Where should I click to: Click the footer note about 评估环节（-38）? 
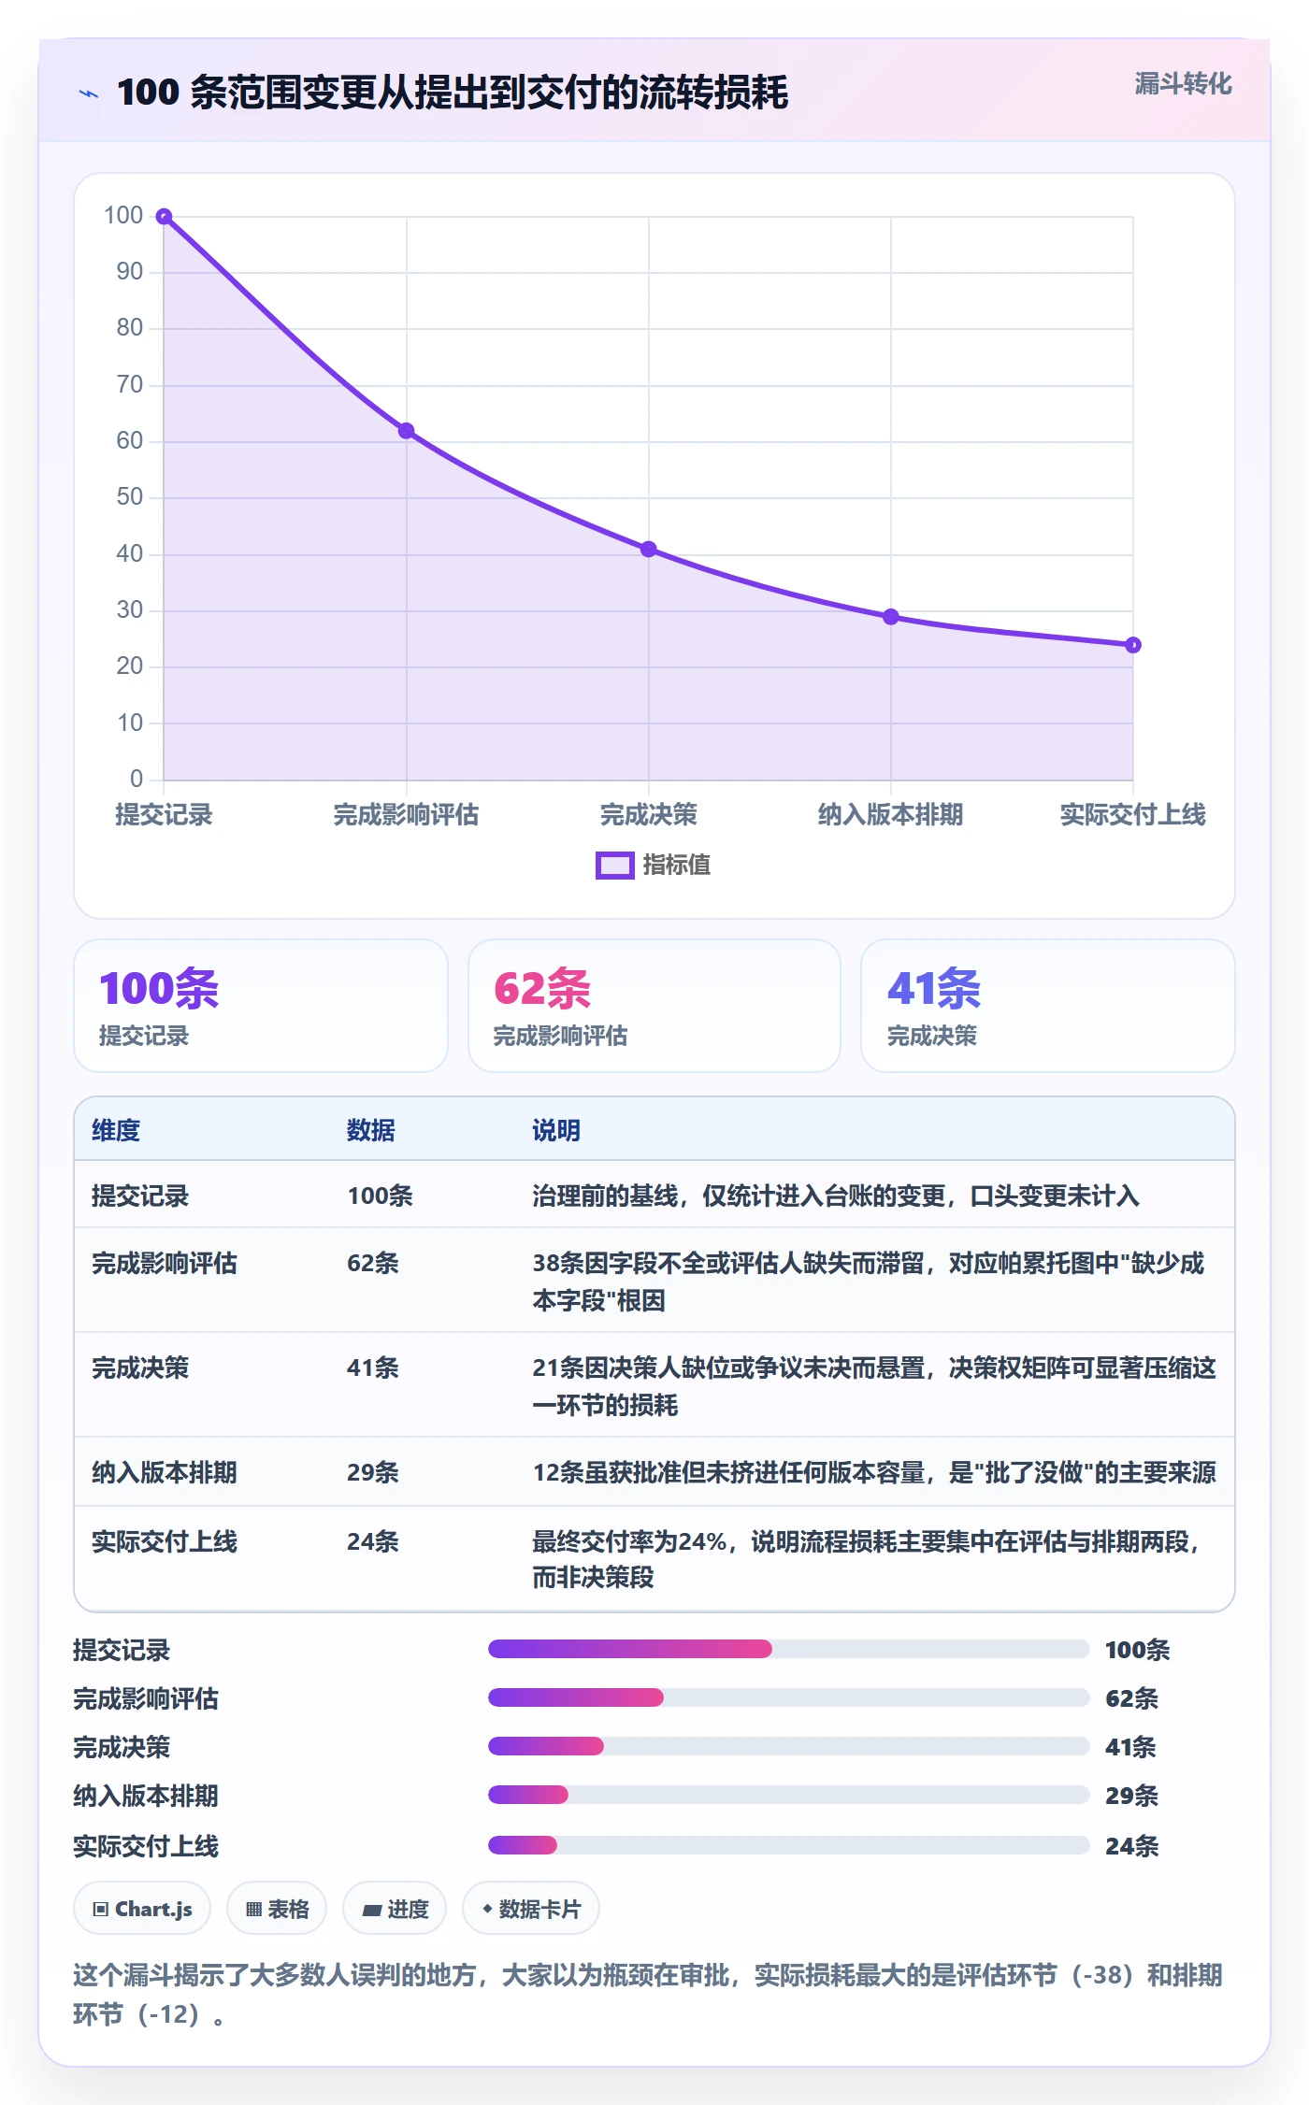[x=648, y=1994]
